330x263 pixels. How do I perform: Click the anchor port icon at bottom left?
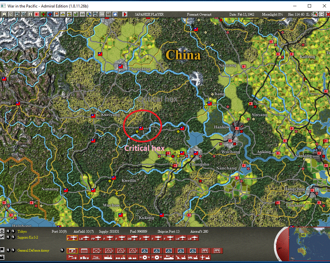pyautogui.click(x=2, y=231)
